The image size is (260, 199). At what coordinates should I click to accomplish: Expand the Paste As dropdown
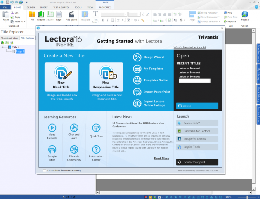25,22
